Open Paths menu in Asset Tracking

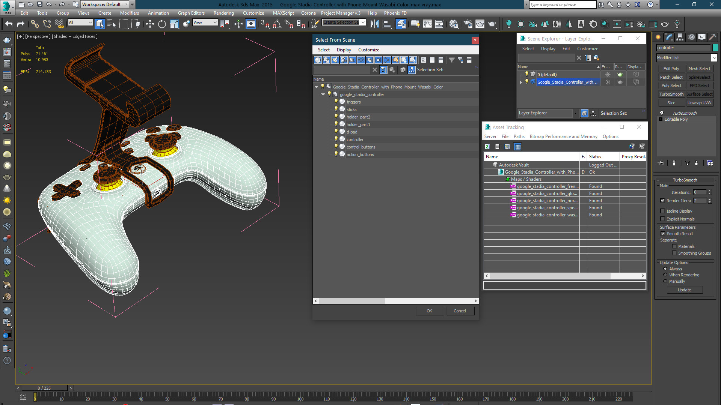point(519,136)
